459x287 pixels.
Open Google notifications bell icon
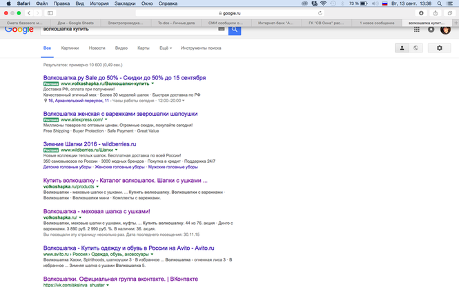(431, 29)
